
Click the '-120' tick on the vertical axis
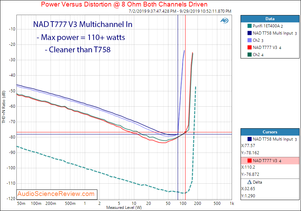(x=11, y=199)
